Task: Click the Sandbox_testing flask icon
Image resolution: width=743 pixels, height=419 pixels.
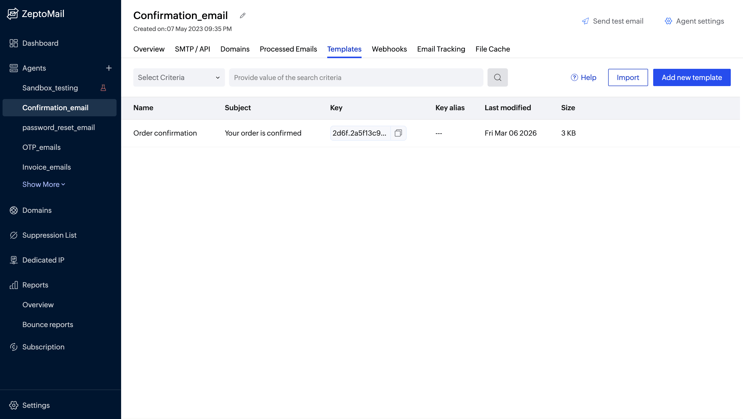Action: click(x=103, y=88)
